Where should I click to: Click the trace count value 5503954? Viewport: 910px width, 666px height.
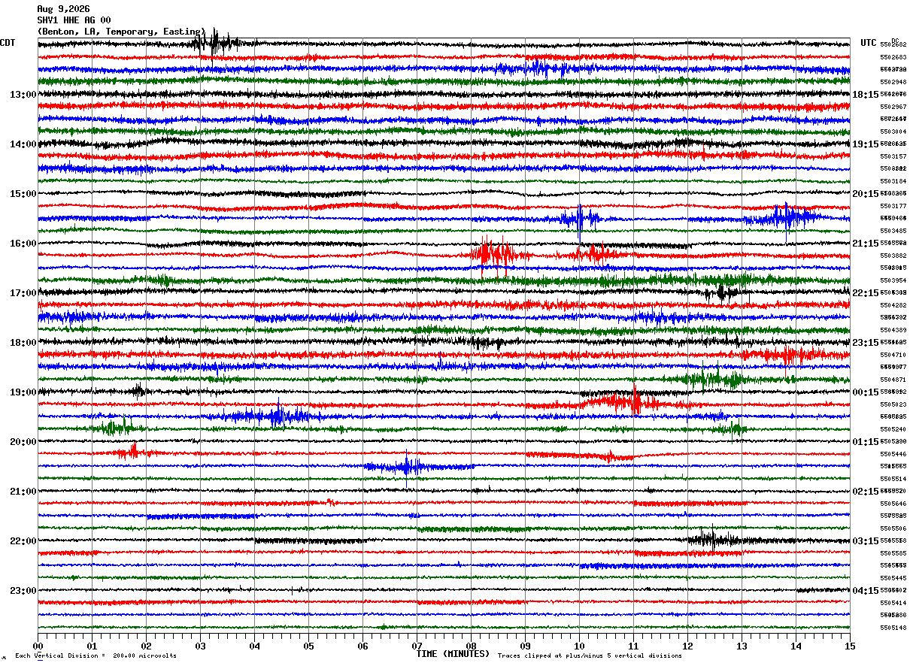click(x=893, y=280)
